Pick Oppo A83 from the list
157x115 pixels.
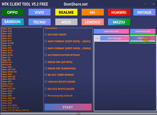click(x=7, y=36)
